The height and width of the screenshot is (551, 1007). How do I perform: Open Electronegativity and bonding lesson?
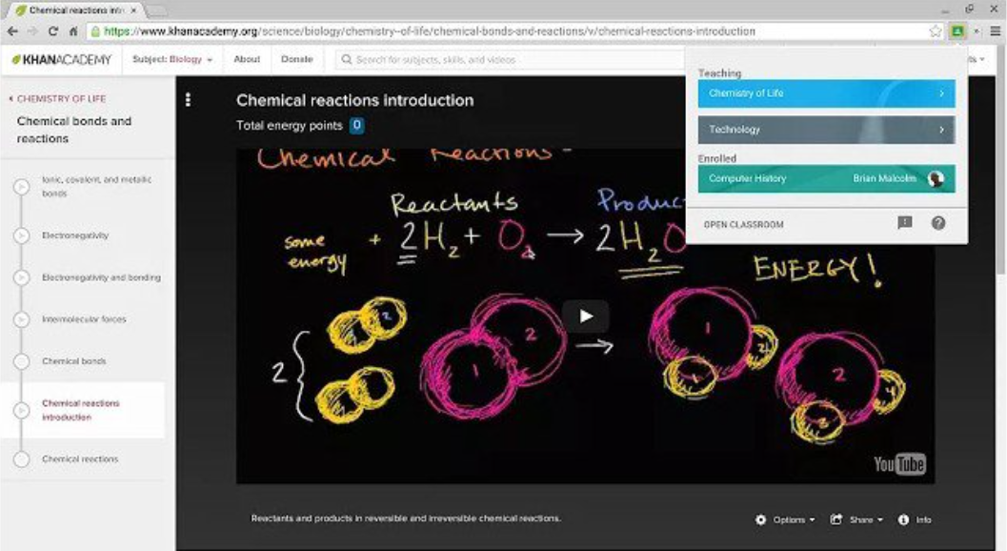click(102, 277)
